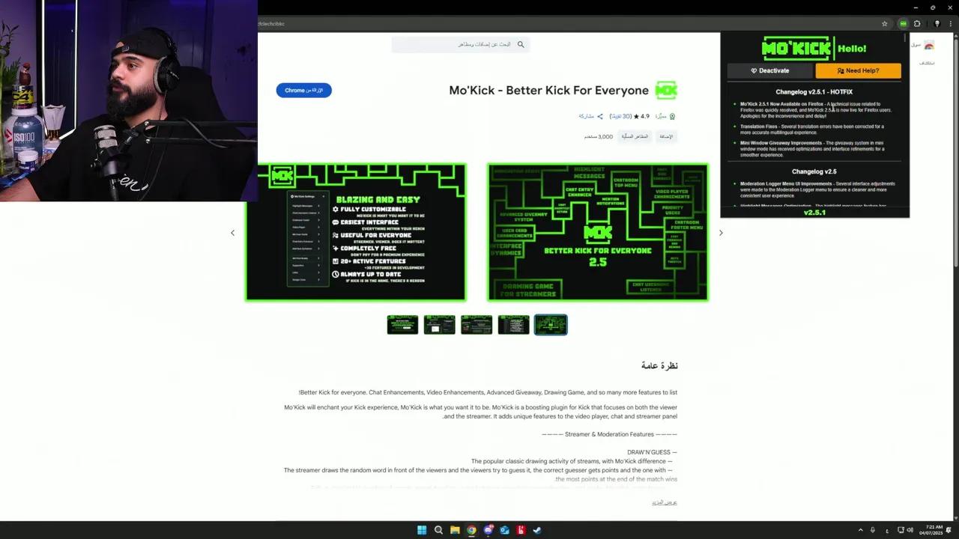The height and width of the screenshot is (539, 959).
Task: Open the red app icon on taskbar
Action: (x=521, y=530)
